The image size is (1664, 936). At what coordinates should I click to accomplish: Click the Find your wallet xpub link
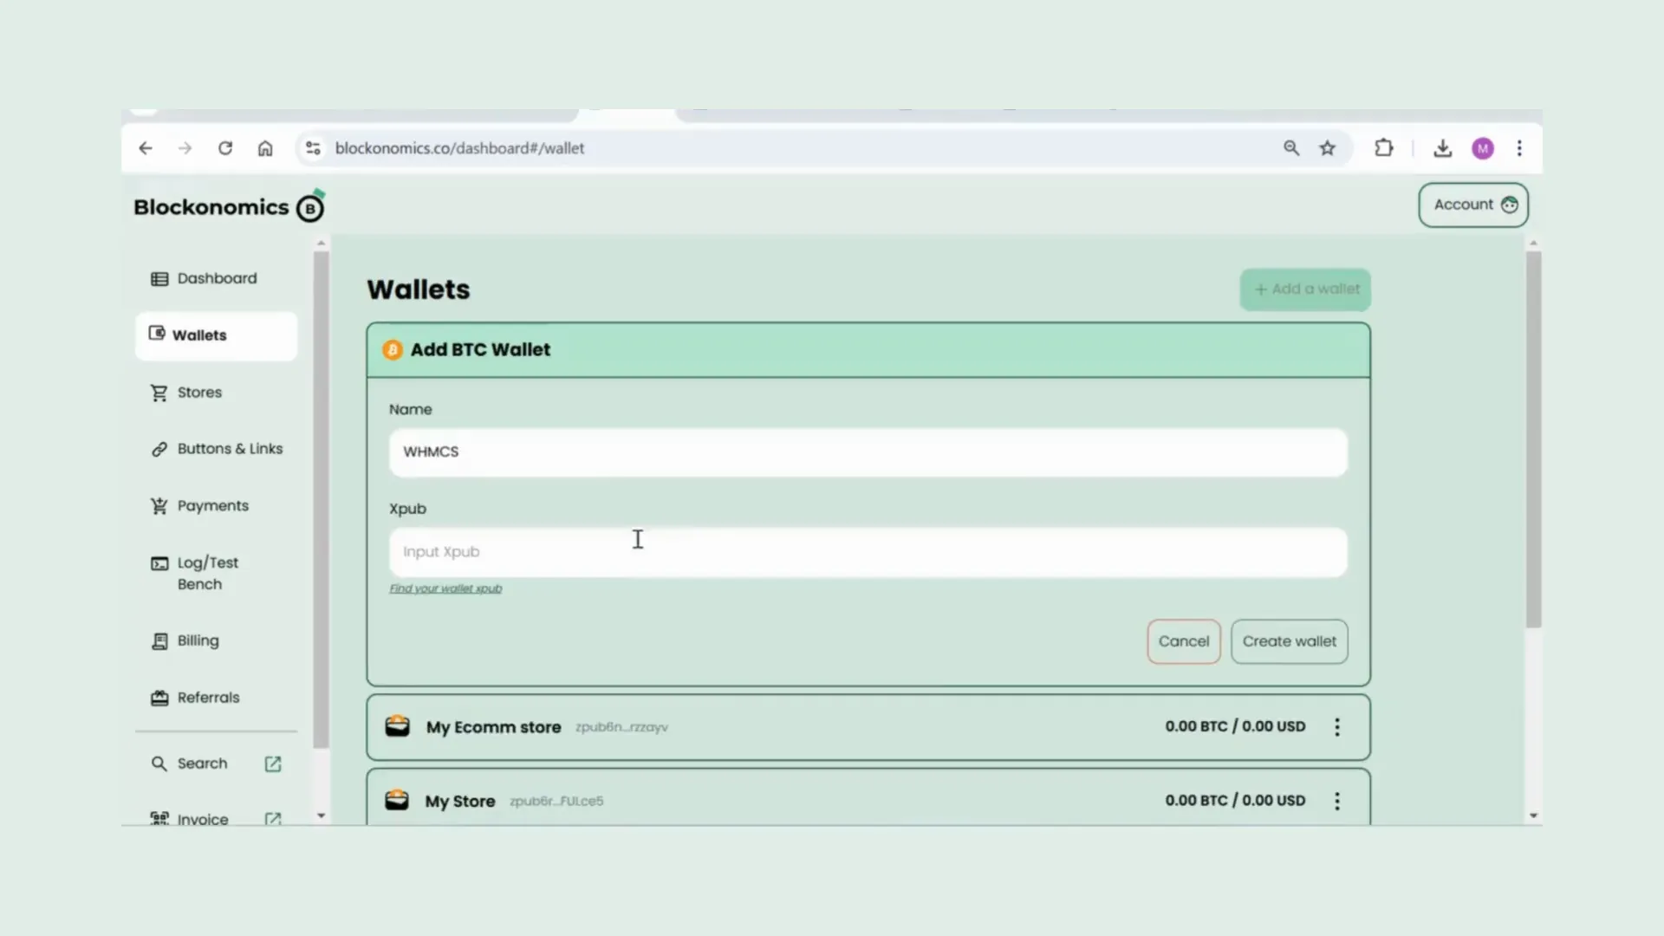coord(445,588)
